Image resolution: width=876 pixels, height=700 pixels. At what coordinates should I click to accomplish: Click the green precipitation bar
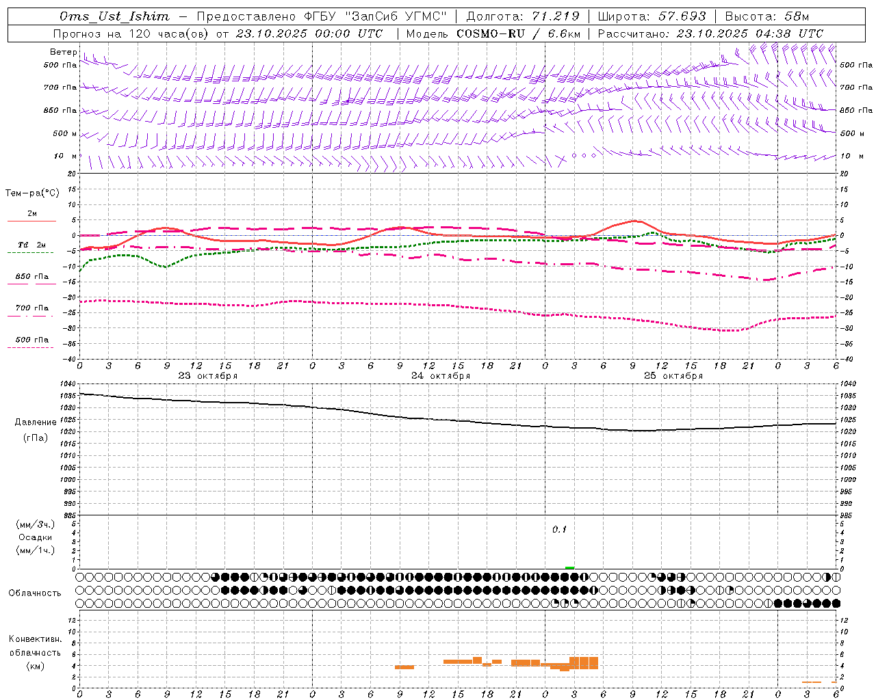pos(570,567)
